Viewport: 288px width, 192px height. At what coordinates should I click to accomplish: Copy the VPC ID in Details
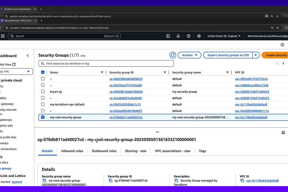coord(242,181)
